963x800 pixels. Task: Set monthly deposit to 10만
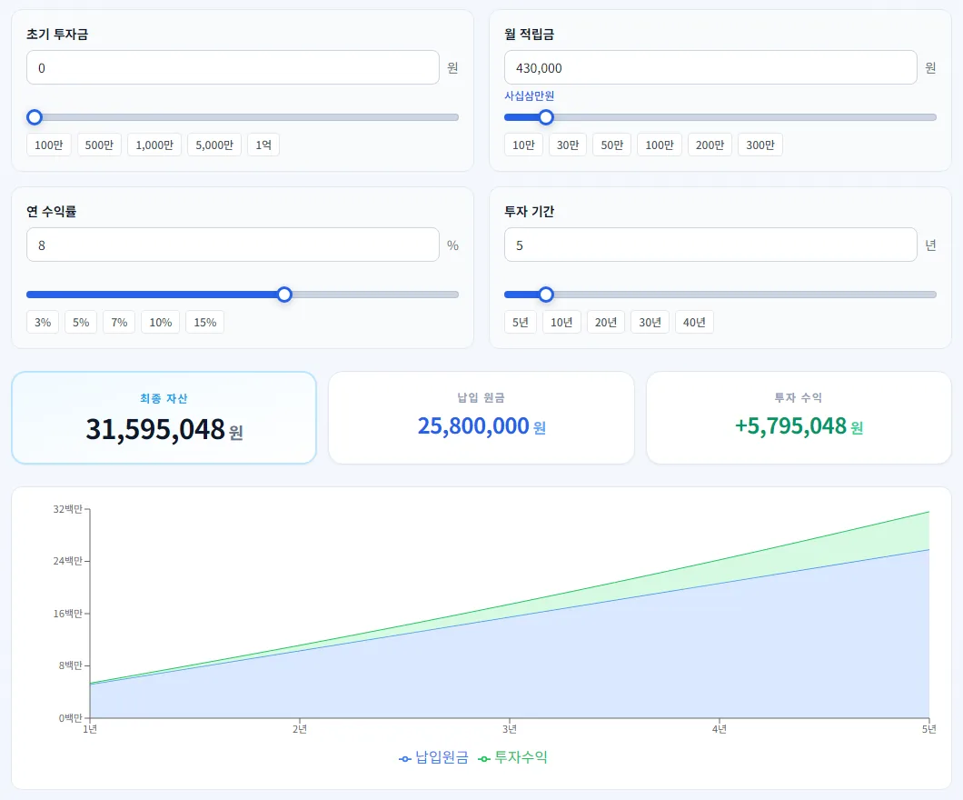pos(523,145)
